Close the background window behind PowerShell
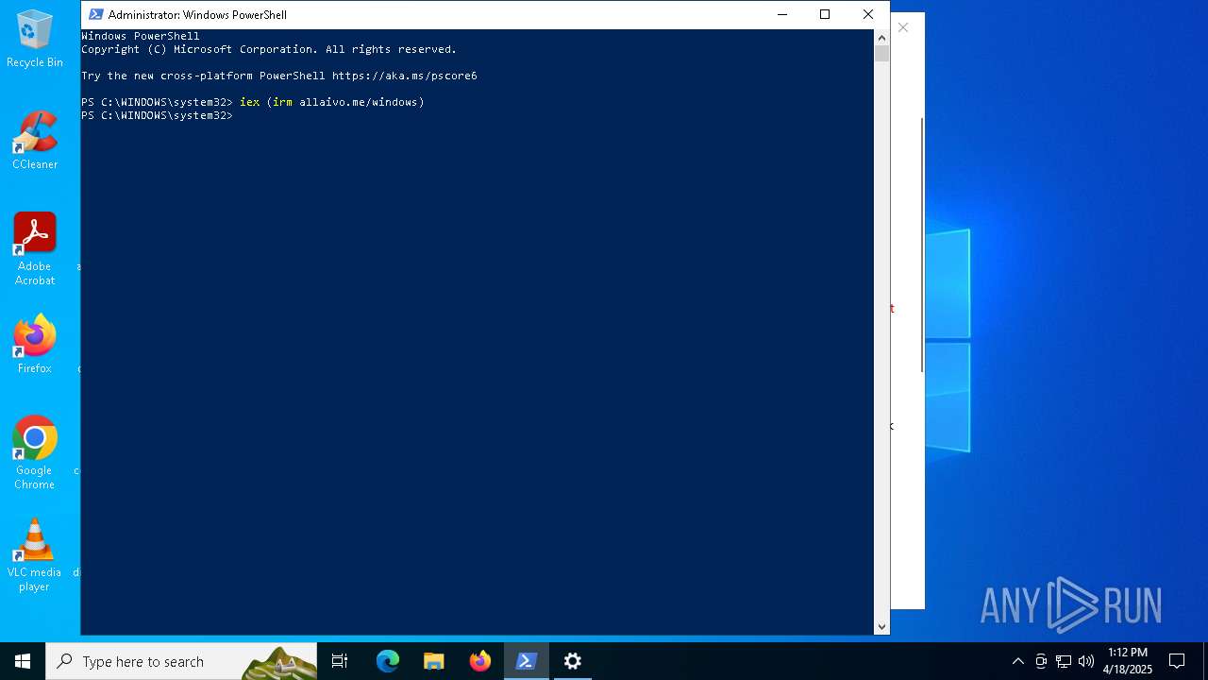This screenshot has width=1208, height=680. [x=903, y=27]
